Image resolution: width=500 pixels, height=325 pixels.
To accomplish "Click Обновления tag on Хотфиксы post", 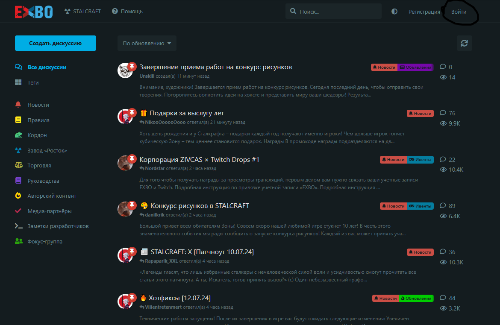I will tap(416, 299).
